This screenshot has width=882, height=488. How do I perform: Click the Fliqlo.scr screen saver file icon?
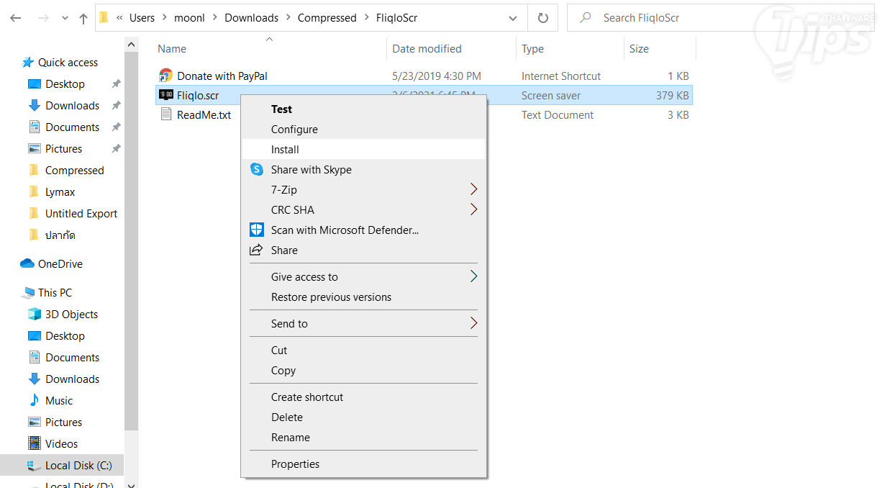coord(166,95)
